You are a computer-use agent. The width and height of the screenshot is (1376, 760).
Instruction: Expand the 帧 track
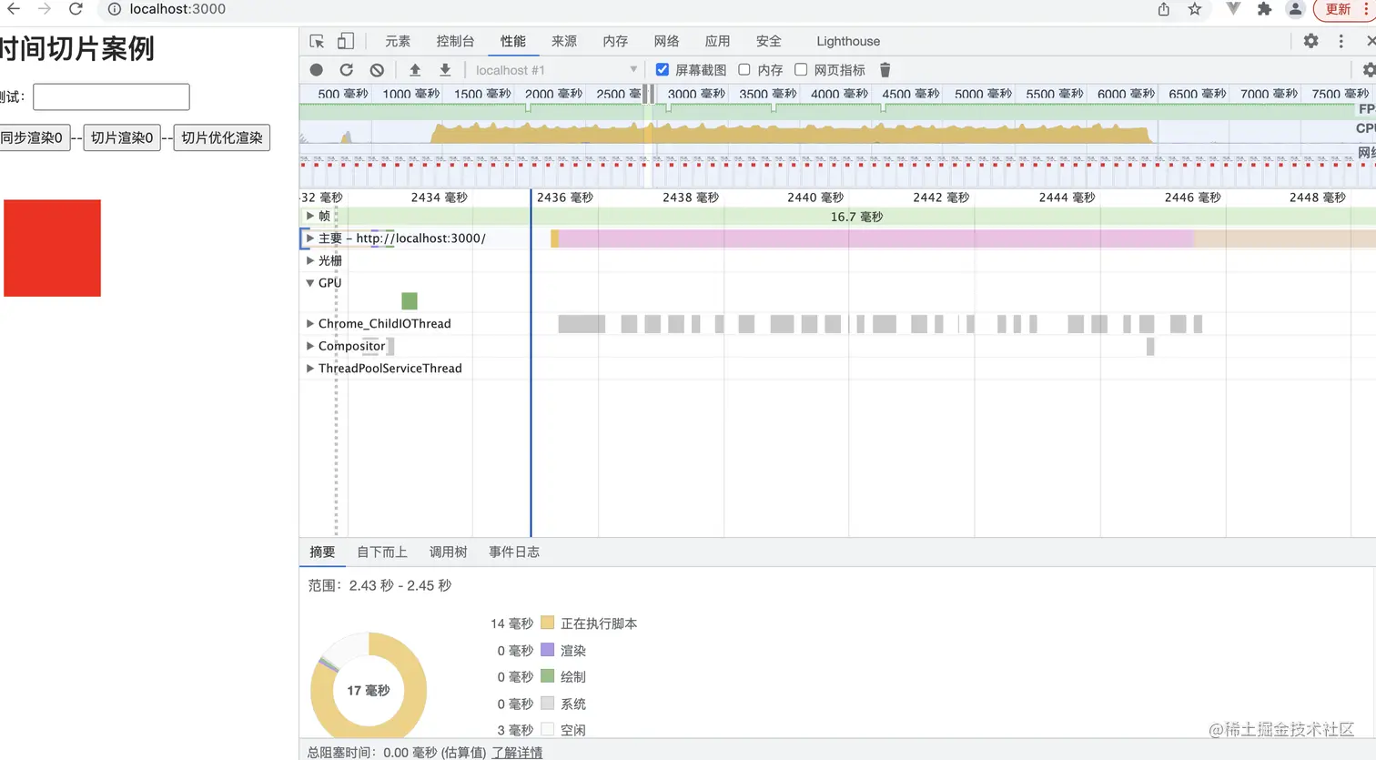point(310,216)
